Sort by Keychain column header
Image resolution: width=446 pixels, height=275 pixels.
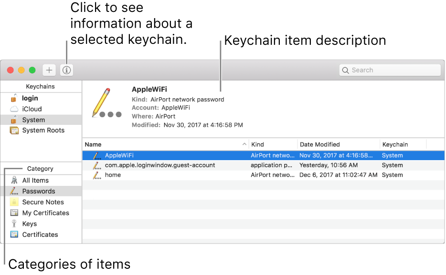403,144
